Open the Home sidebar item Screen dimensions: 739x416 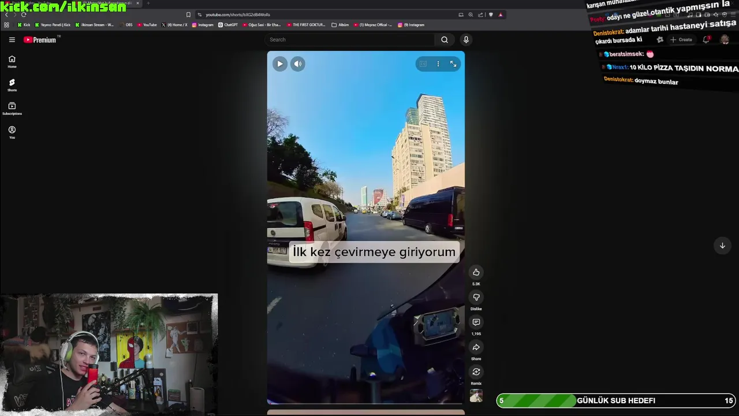pos(12,61)
